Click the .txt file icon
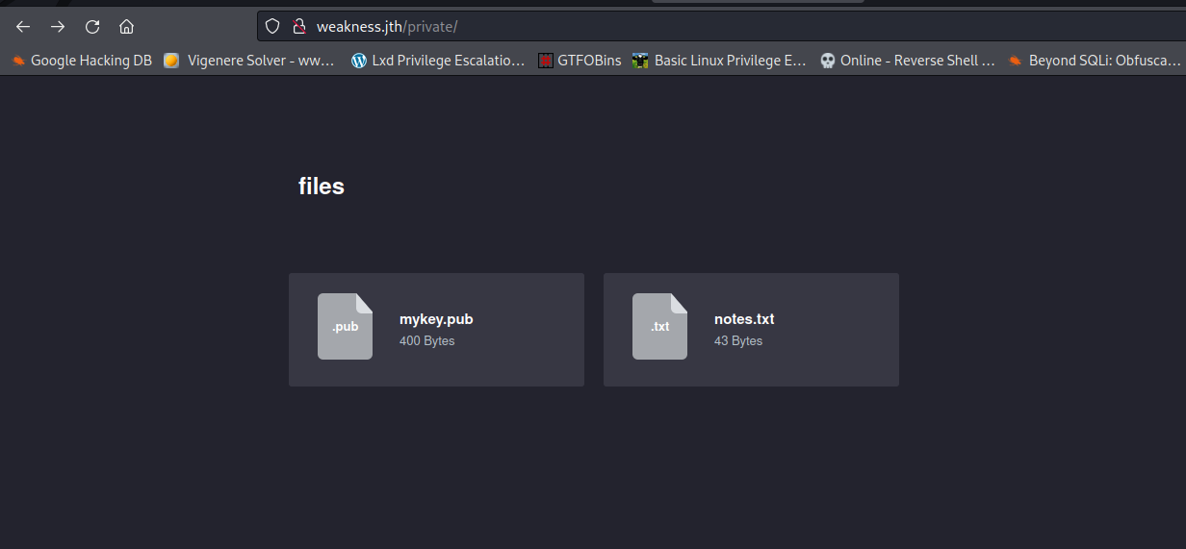1186x549 pixels. tap(659, 326)
